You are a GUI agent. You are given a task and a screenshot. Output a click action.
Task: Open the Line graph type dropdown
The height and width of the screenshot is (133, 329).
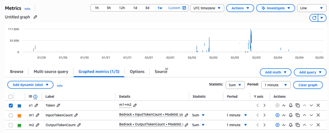point(312,8)
